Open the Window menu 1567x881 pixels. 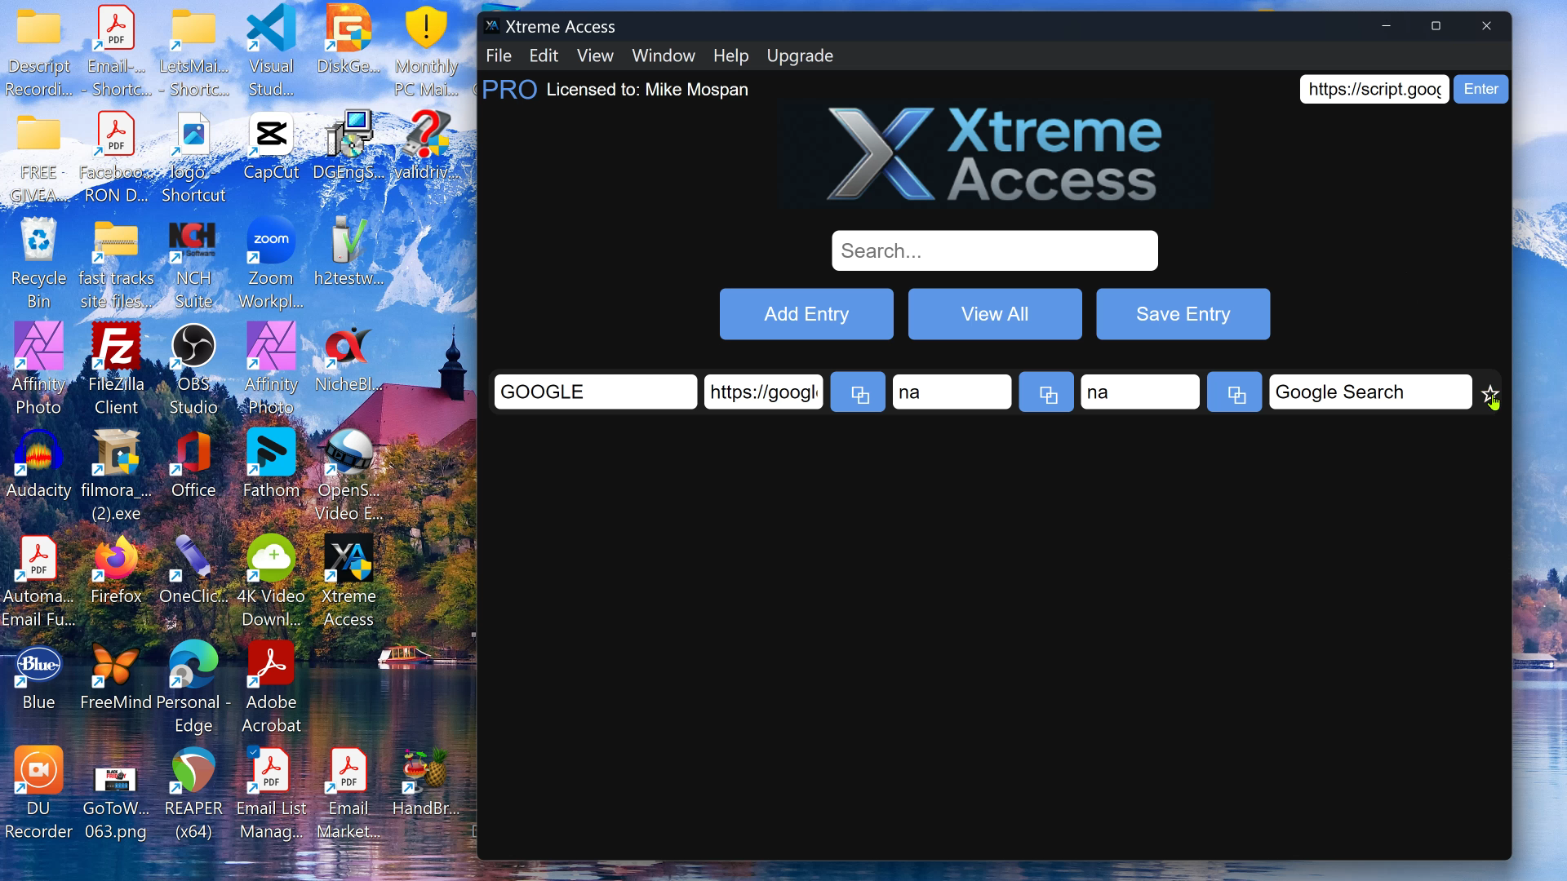pos(664,55)
